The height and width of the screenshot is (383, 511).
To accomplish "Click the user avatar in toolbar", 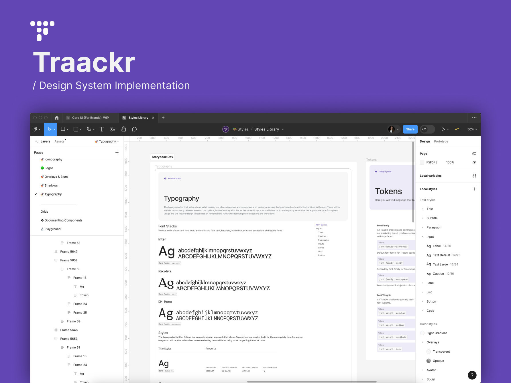I will point(391,129).
